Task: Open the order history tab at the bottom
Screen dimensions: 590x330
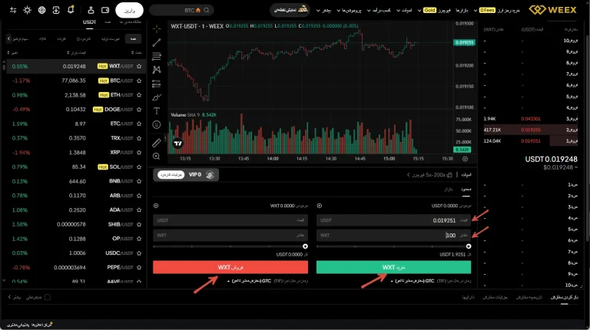Action: (529, 297)
